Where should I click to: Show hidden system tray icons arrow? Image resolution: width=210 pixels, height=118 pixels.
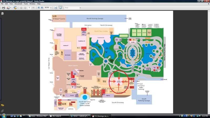pos(180,116)
